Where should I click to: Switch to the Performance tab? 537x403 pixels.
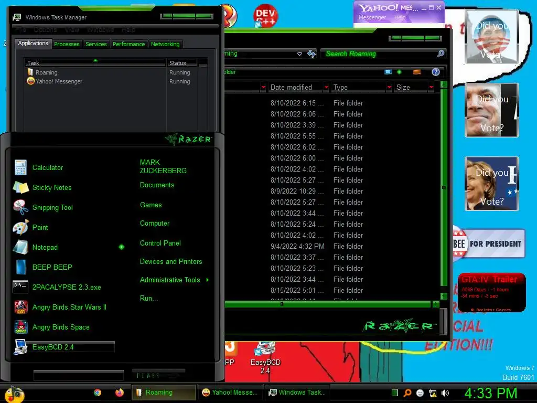[129, 44]
